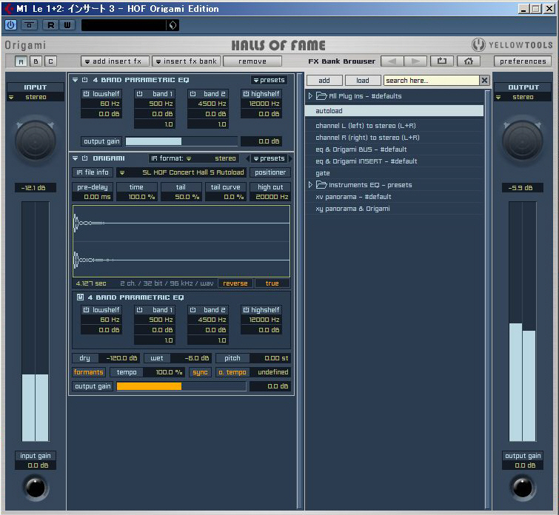Viewport: 559px width, 515px height.
Task: Toggle lower 4 Band Parametric EQ power
Action: 80,297
